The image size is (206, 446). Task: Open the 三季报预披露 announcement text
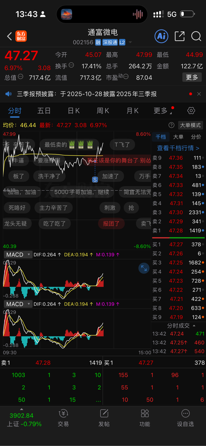coord(87,94)
